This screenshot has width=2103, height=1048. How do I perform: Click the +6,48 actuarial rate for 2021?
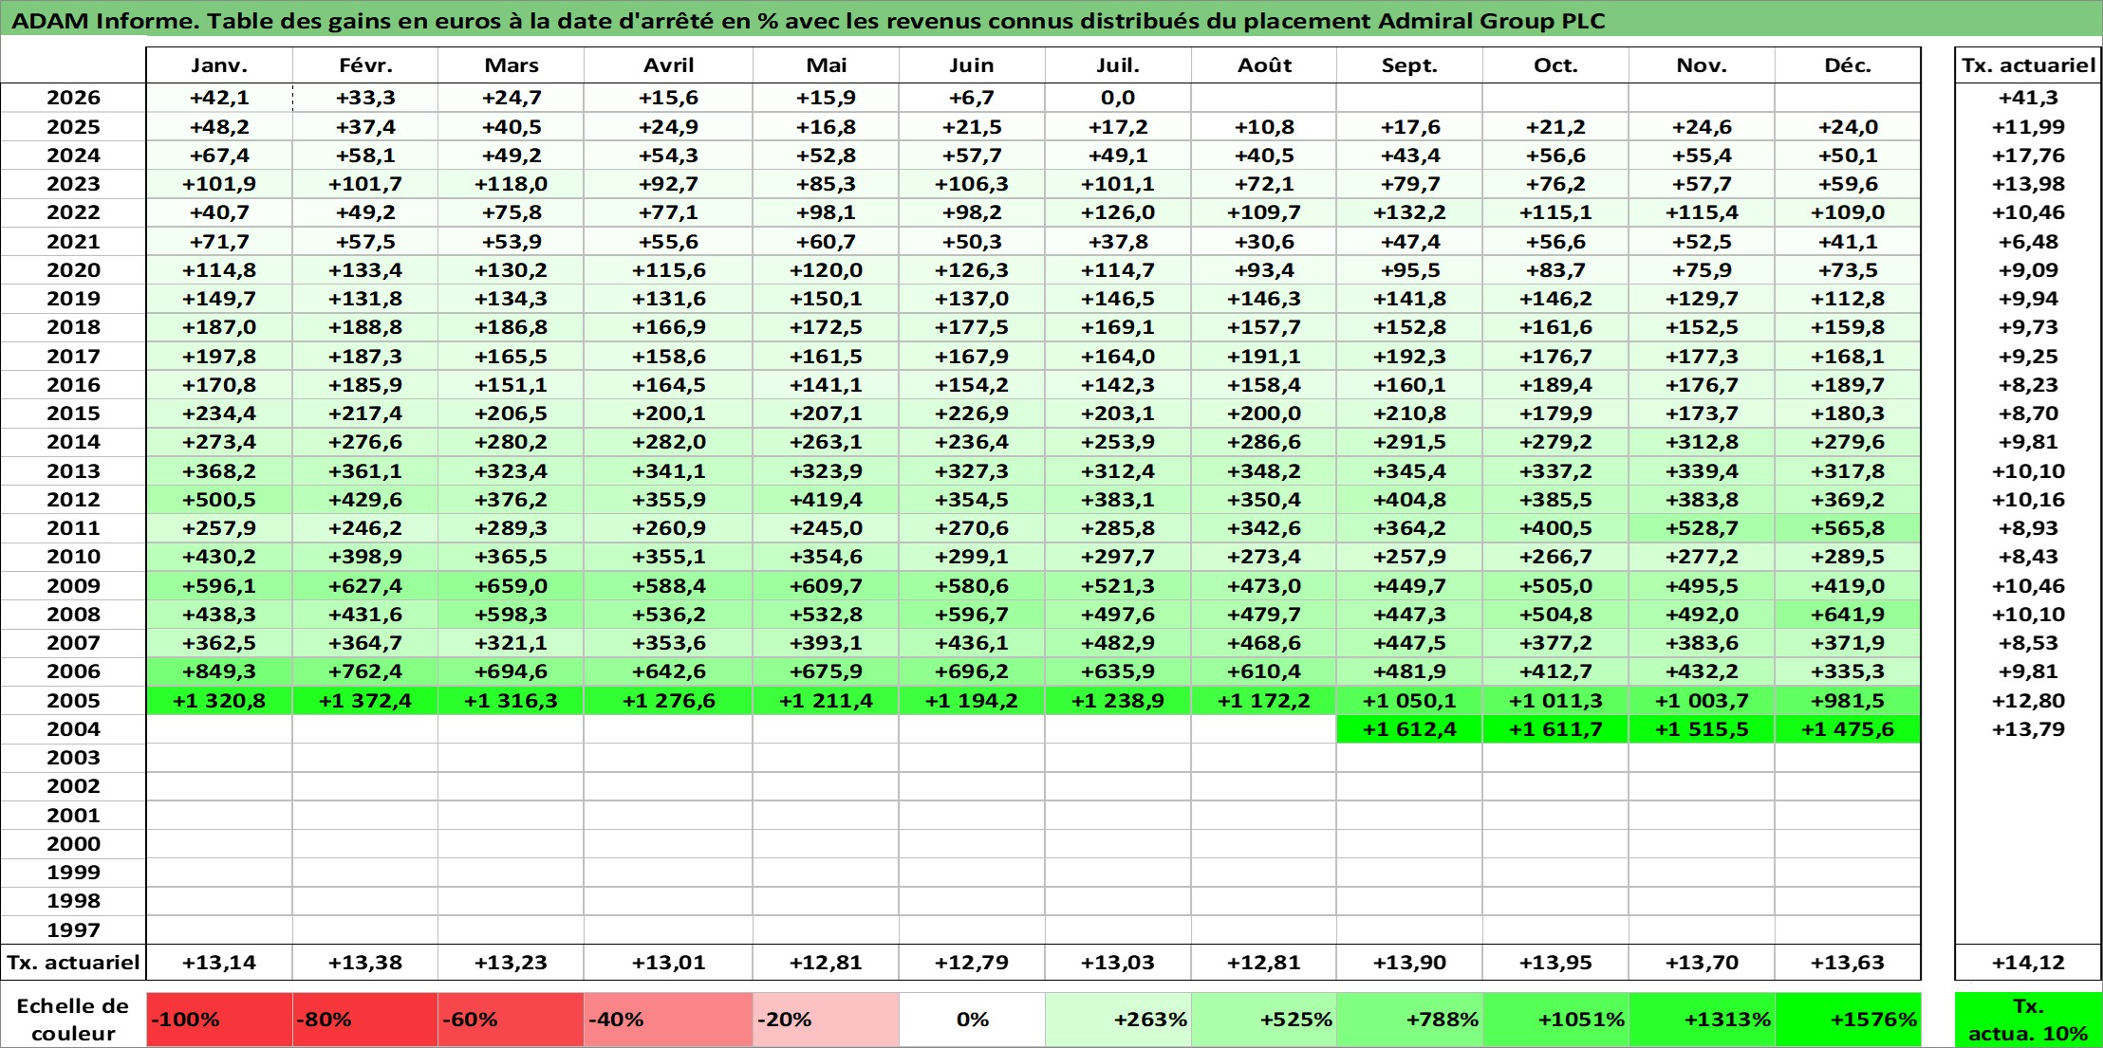click(x=2028, y=242)
